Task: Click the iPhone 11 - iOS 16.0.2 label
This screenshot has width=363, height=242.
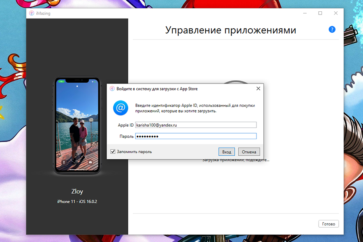Action: (77, 202)
